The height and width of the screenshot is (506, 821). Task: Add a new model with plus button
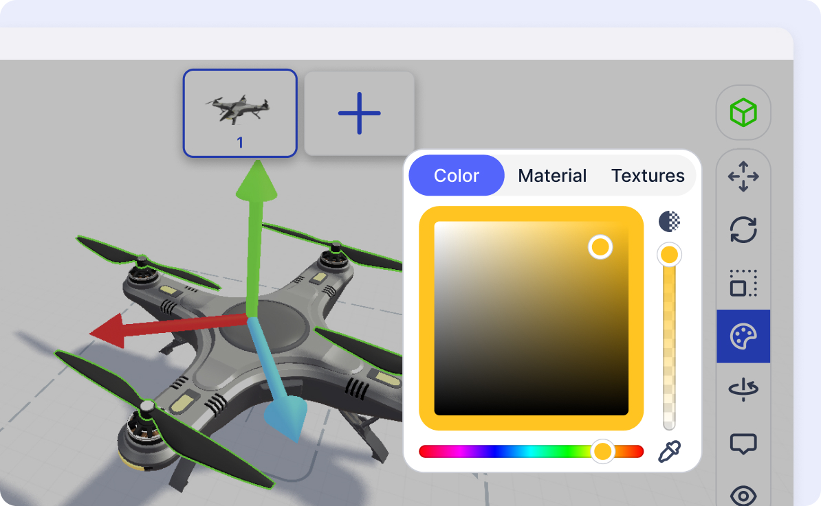[x=359, y=113]
